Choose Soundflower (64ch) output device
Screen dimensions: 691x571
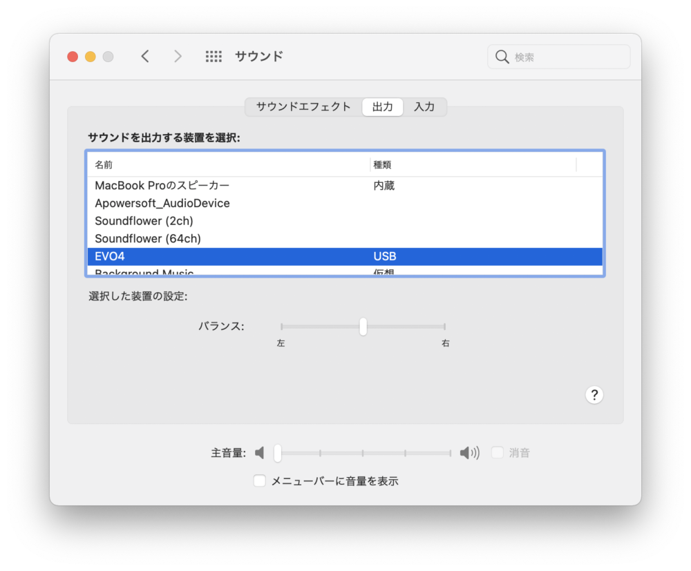click(x=345, y=239)
